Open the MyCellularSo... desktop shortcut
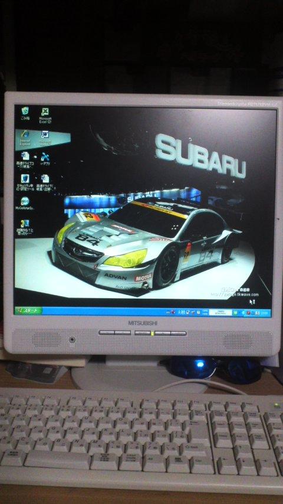Screen dimensions: 283x504 tap(25, 203)
